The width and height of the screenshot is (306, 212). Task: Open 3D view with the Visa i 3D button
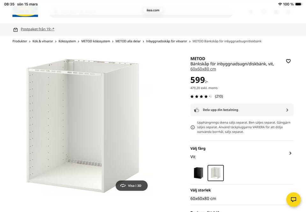pos(132,186)
